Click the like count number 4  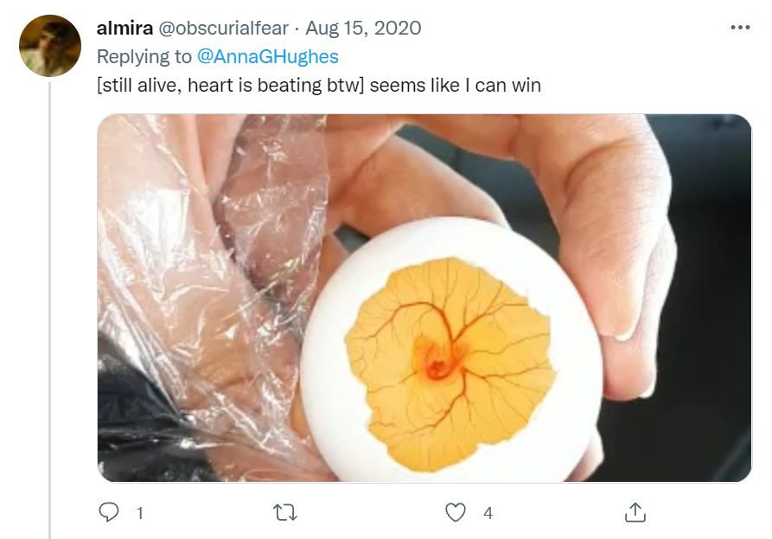(488, 513)
